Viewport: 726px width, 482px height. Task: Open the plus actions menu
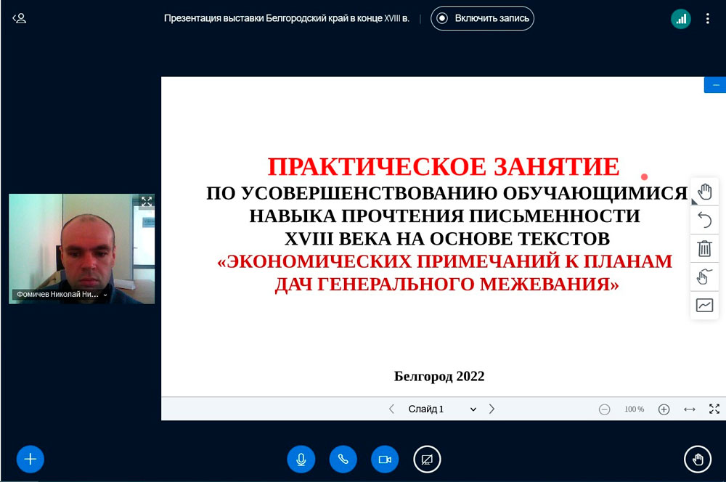pos(30,459)
